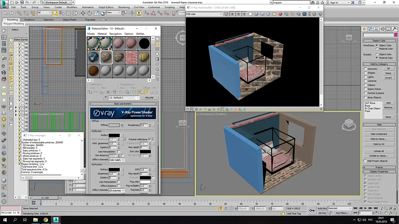Click the Fog color swatch
The height and width of the screenshot is (224, 399).
145,182
